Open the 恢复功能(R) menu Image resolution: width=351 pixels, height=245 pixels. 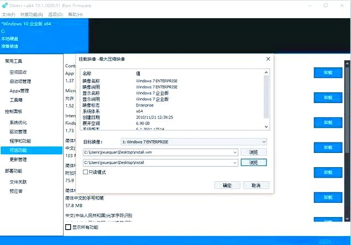(32, 15)
